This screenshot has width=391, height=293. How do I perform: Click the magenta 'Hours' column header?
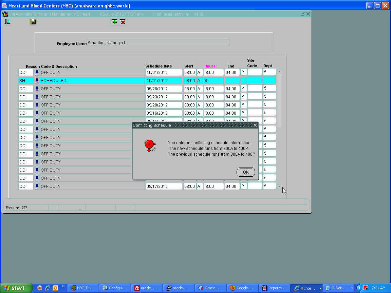point(210,66)
